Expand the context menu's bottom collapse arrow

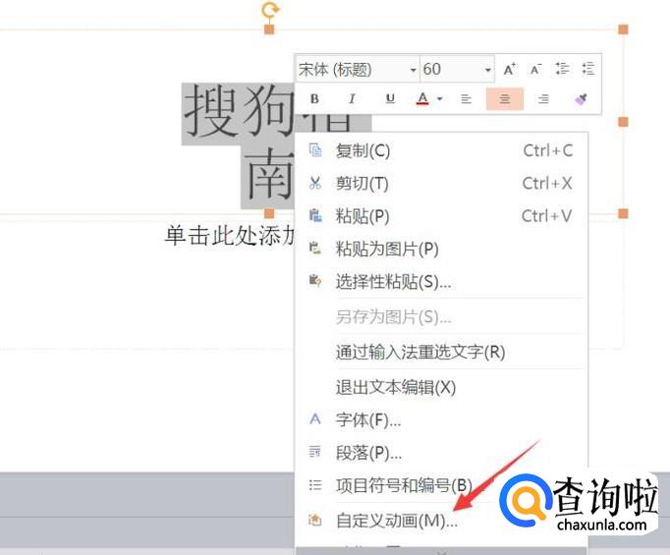(441, 550)
